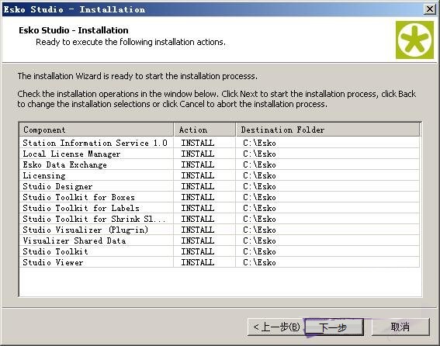The image size is (440, 346).
Task: Click the bold Esko Studio - Installation heading
Action: [x=74, y=30]
